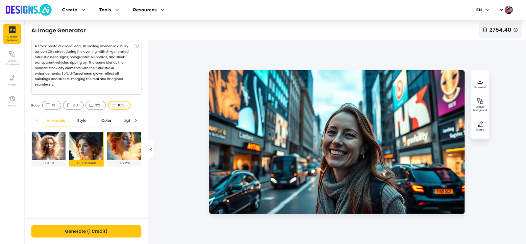Move options tabs to the left
The width and height of the screenshot is (526, 244).
pos(37,121)
